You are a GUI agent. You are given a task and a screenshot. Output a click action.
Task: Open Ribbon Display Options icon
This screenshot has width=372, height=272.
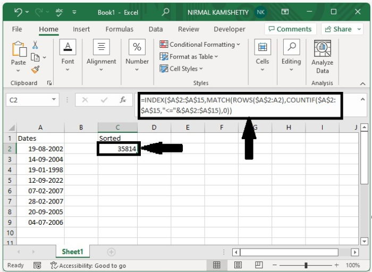285,12
